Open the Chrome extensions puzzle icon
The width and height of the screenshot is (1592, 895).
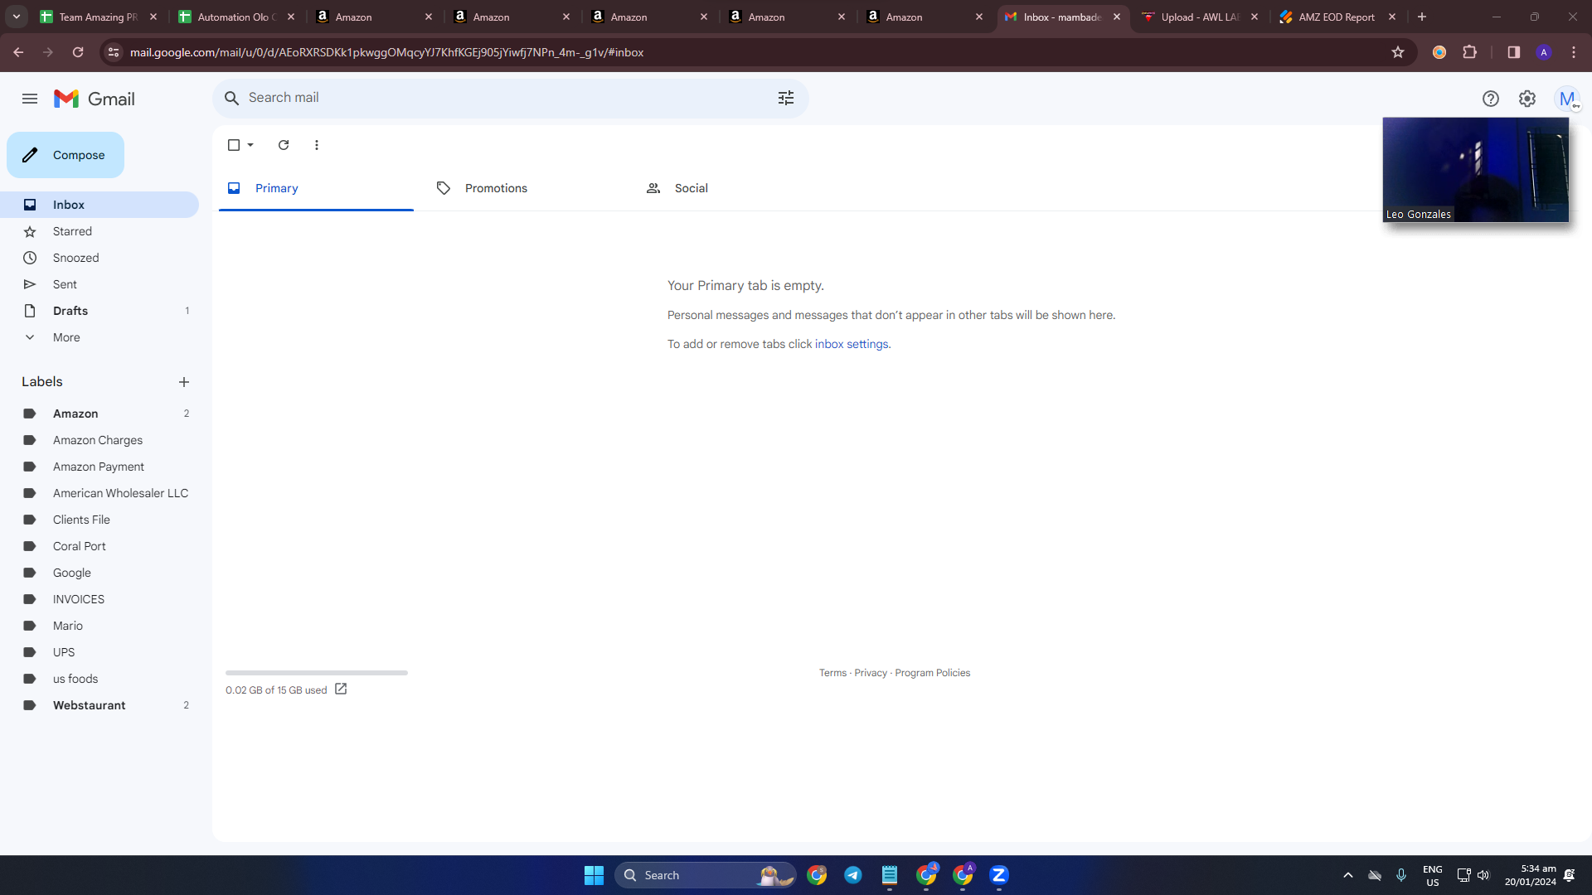(x=1469, y=52)
